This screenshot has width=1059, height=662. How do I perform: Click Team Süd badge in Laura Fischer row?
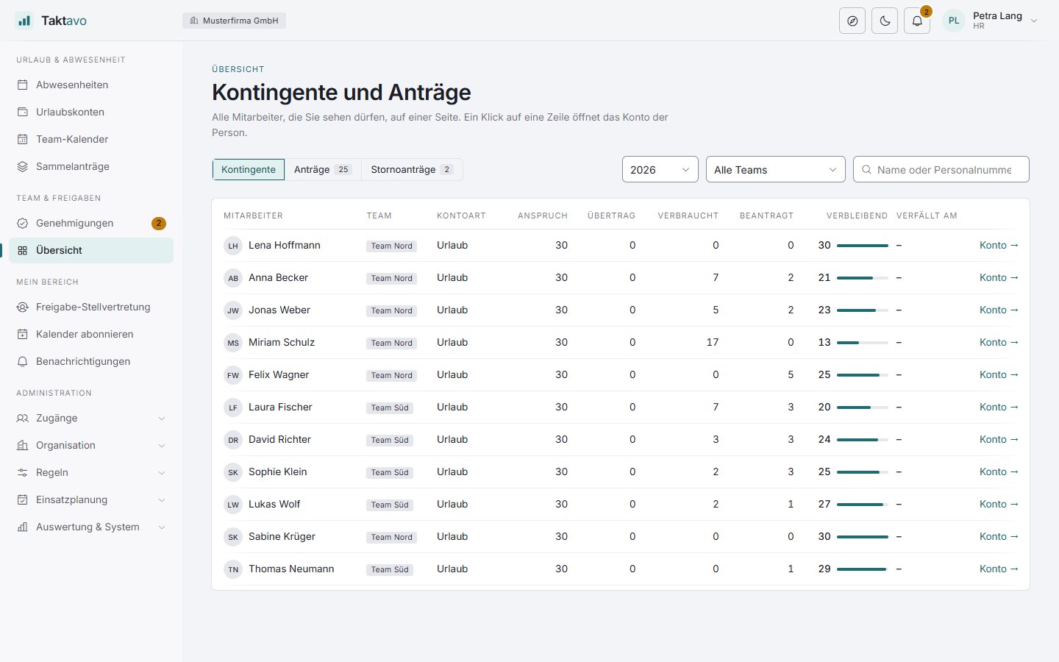390,407
